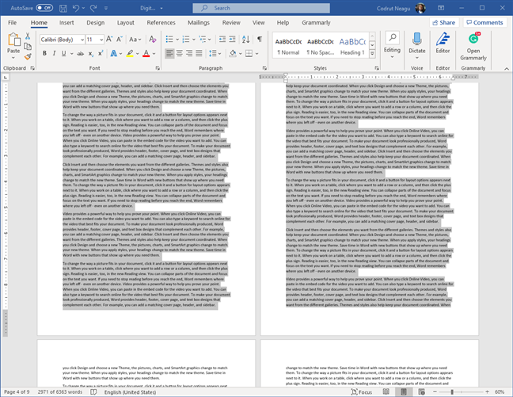Click the Page 4 of 9 indicator
Screen dimensions: 513x397
[17, 391]
